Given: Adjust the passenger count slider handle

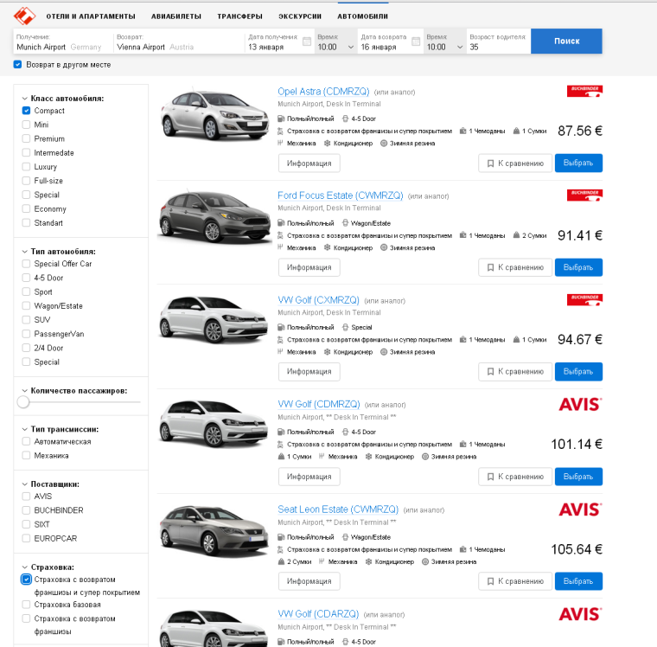Looking at the screenshot, I should point(23,401).
